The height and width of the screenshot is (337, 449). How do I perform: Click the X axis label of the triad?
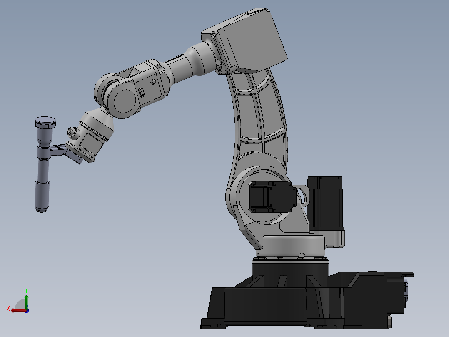tap(8, 308)
